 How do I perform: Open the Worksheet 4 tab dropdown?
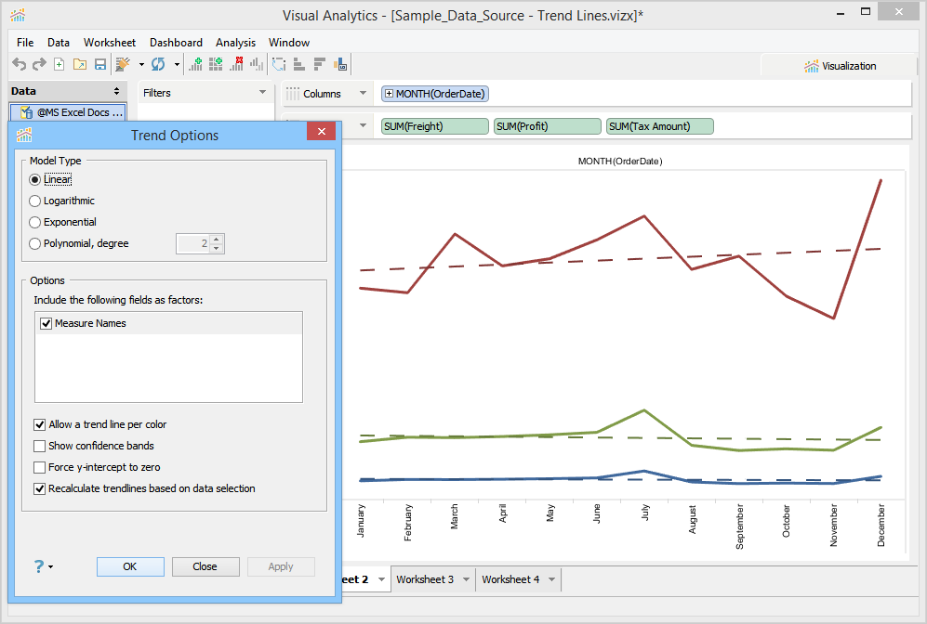coord(551,579)
